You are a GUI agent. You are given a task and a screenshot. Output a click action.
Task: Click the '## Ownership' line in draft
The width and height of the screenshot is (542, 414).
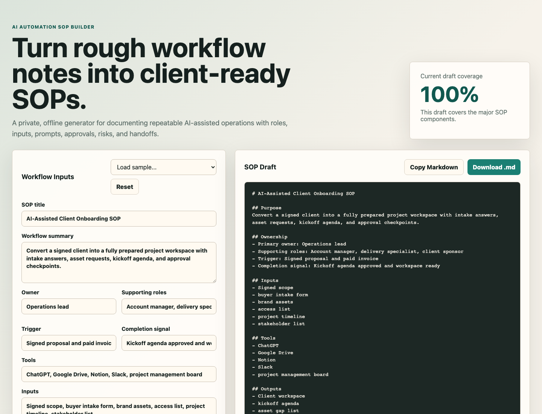269,237
